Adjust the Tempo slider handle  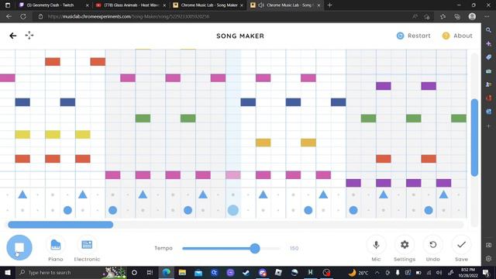tap(255, 248)
